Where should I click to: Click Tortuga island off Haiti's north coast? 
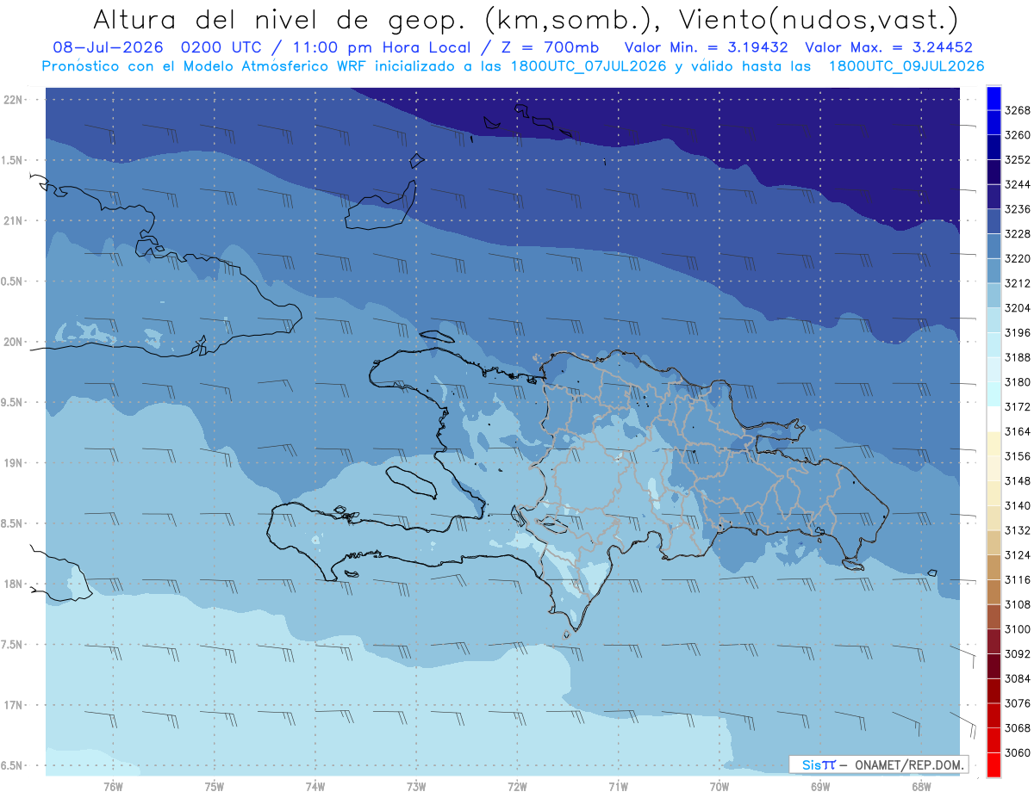(437, 335)
